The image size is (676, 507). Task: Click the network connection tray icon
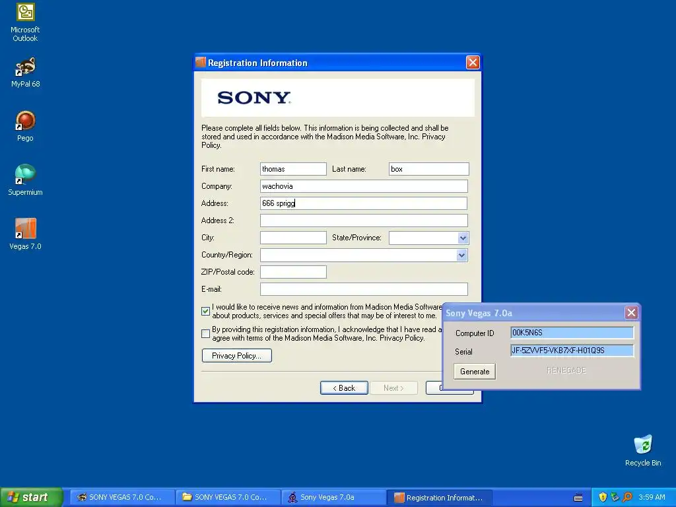point(615,497)
